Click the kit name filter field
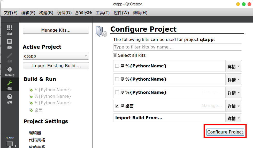This screenshot has width=253, height=148. click(177, 47)
